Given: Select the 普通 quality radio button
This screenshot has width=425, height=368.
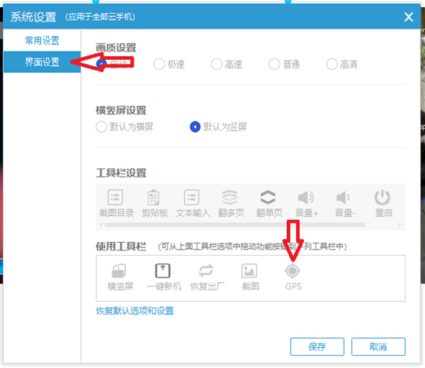Looking at the screenshot, I should [274, 65].
